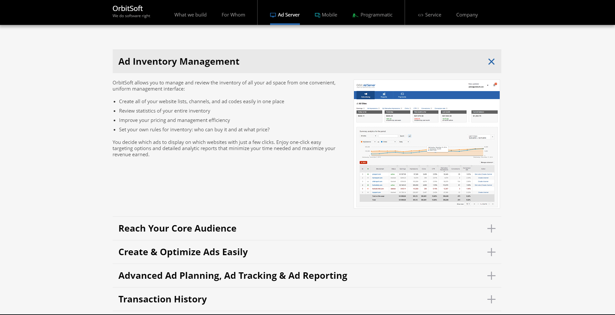Open the Programmatic nav item
The height and width of the screenshot is (315, 615).
point(372,15)
